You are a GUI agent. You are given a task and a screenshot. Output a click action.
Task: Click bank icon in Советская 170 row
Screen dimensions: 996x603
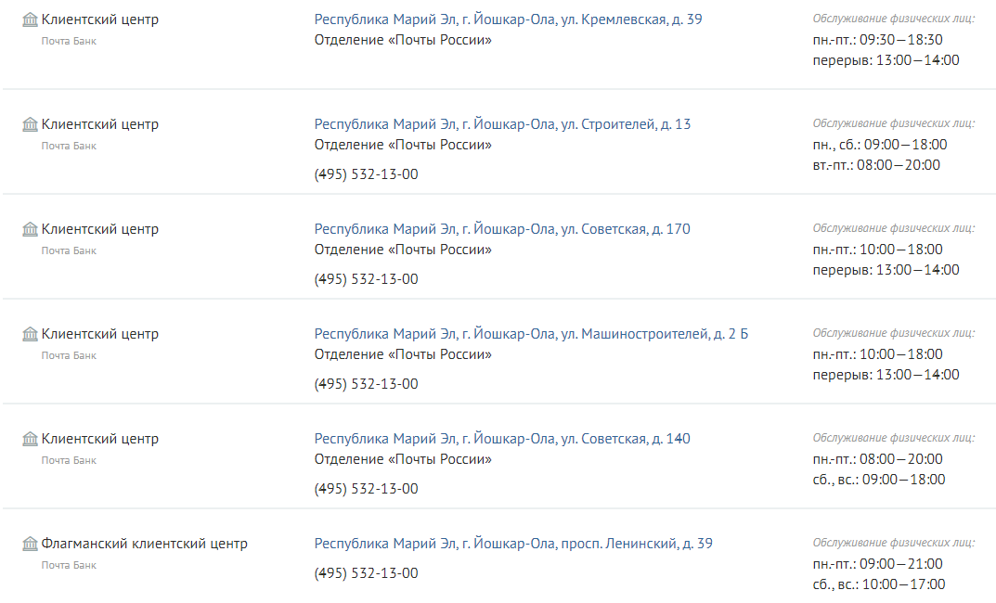coord(30,229)
